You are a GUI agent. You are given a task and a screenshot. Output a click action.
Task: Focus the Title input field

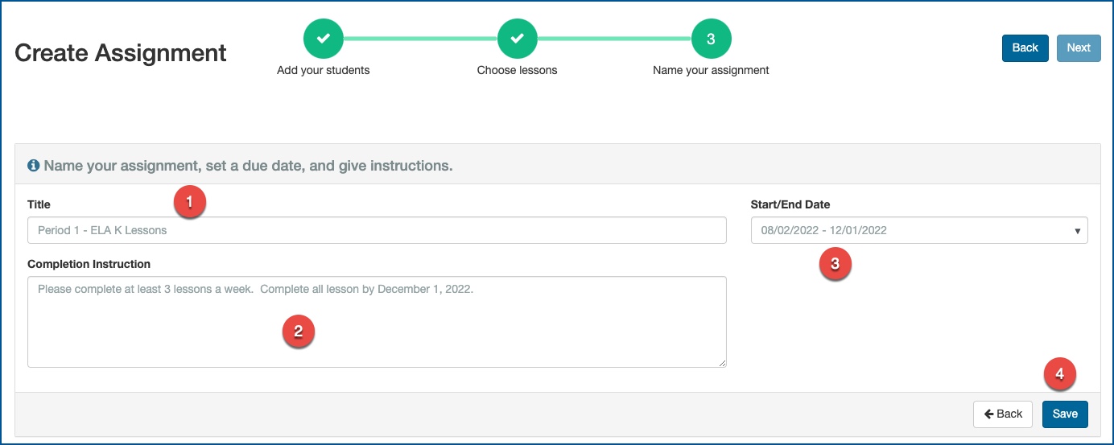click(377, 230)
